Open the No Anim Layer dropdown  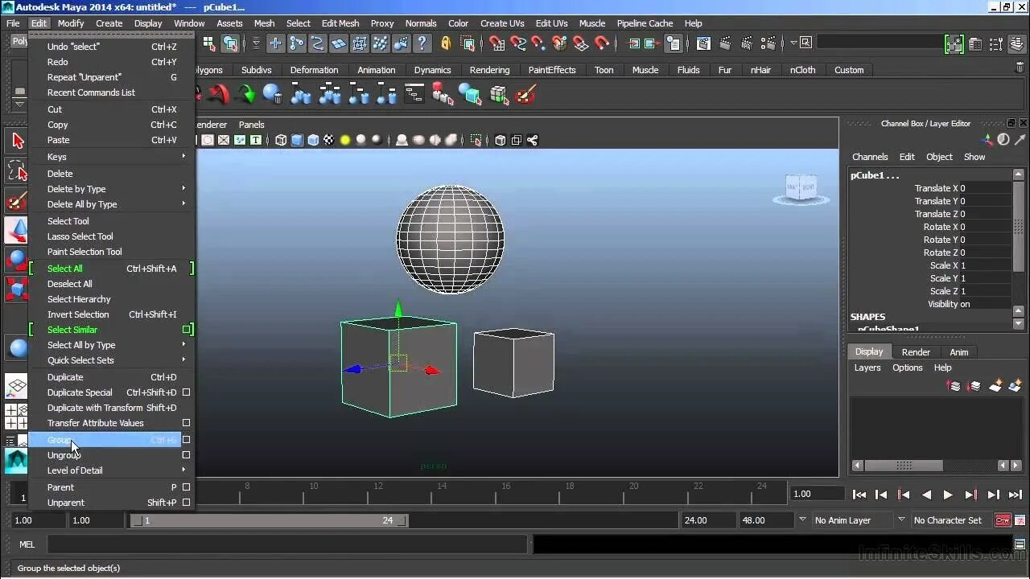851,520
